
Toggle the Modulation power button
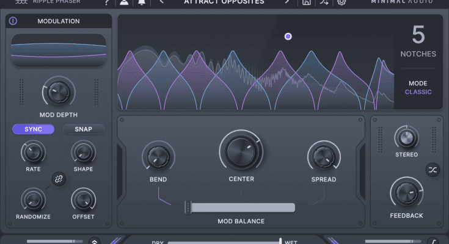pos(13,21)
